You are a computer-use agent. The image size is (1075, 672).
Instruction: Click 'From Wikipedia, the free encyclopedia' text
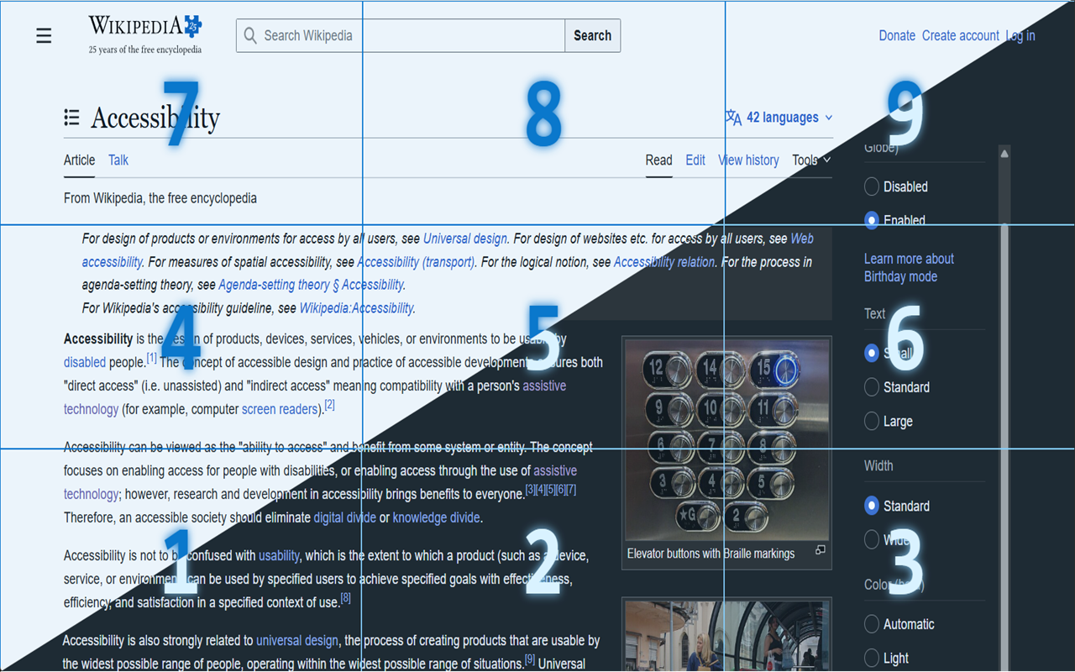[160, 198]
